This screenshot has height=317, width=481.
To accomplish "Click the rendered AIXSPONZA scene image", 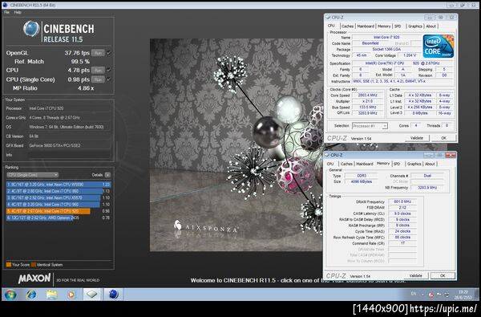I will pos(236,144).
